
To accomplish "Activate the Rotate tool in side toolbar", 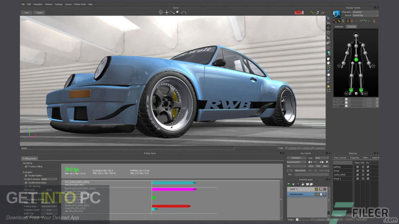I will tap(328, 33).
